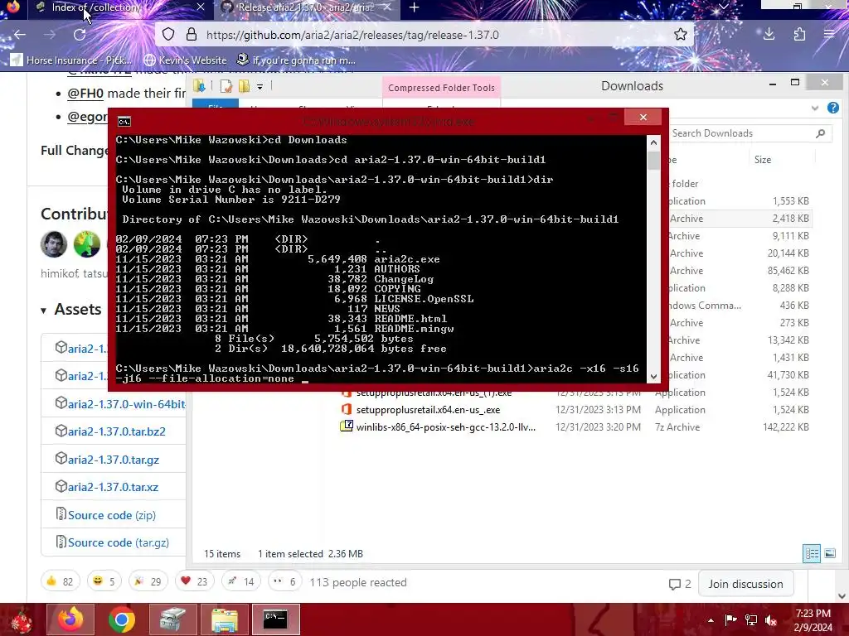This screenshot has width=849, height=636.
Task: Sort Downloads by Size column
Action: click(x=763, y=160)
